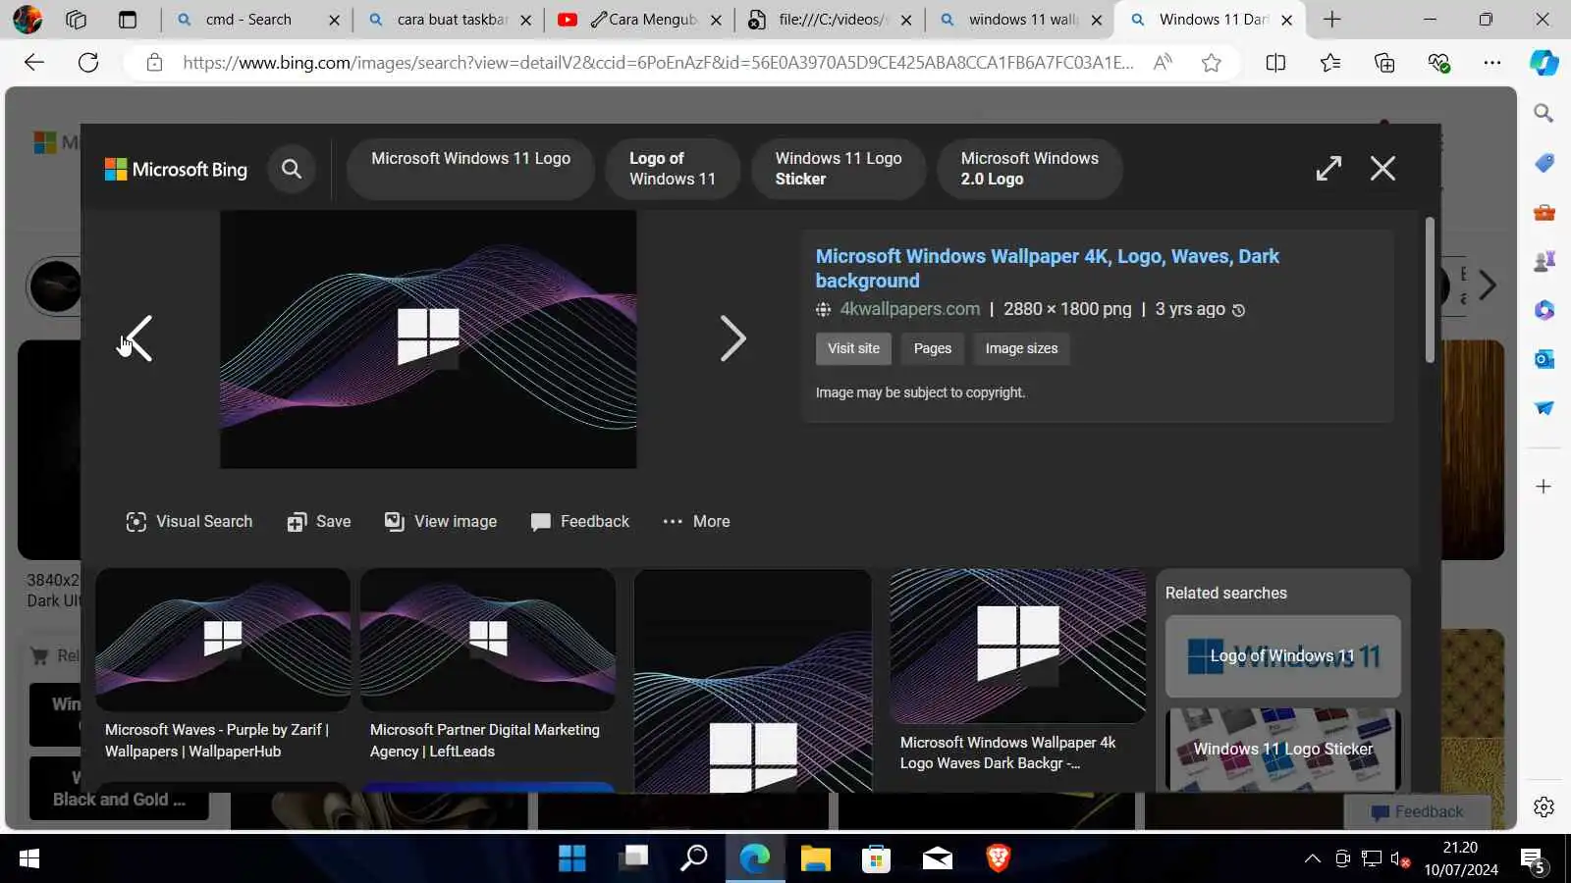Open Outlook in the sidebar
Image resolution: width=1571 pixels, height=883 pixels.
click(x=1544, y=359)
